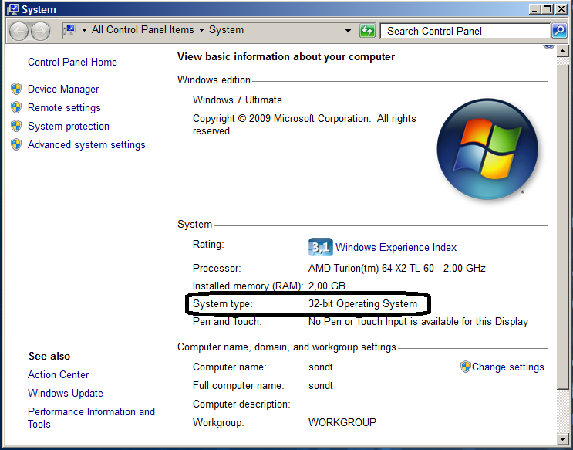Click the 3,1 Windows Experience rating badge

(321, 247)
